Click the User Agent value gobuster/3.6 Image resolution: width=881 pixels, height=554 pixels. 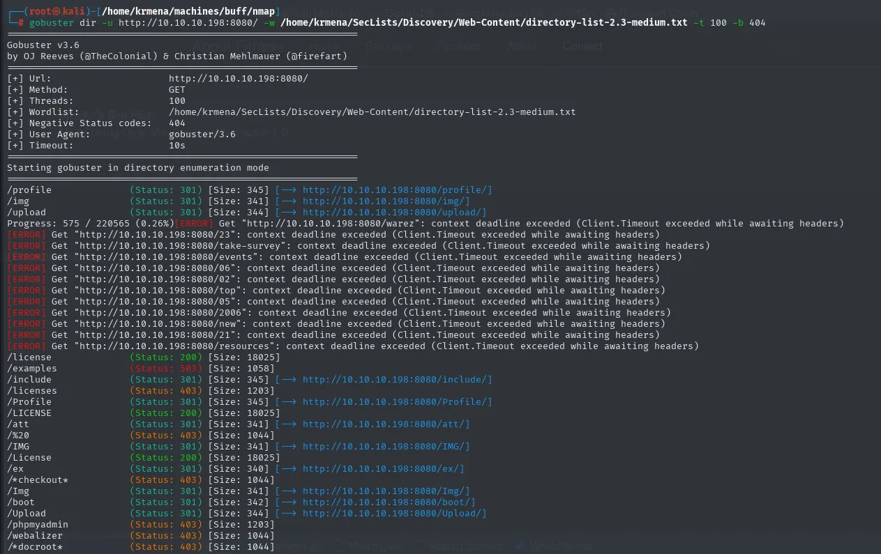pos(202,134)
